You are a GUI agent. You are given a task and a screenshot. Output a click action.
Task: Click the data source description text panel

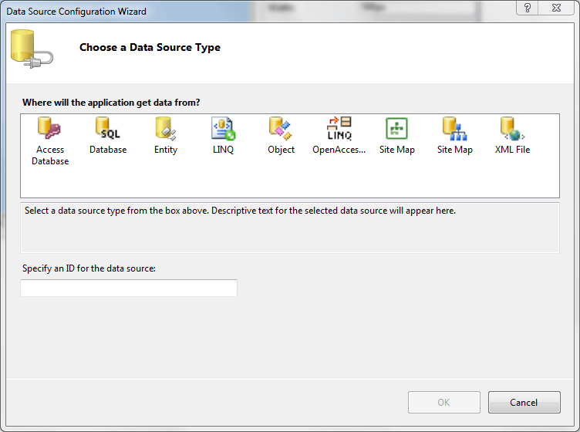tap(289, 227)
